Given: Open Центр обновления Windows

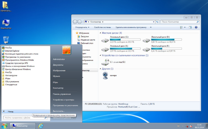Looking at the screenshot, I should coord(18,69).
